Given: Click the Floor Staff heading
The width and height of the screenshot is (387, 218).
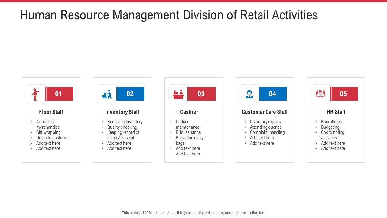Looking at the screenshot, I should point(51,112).
